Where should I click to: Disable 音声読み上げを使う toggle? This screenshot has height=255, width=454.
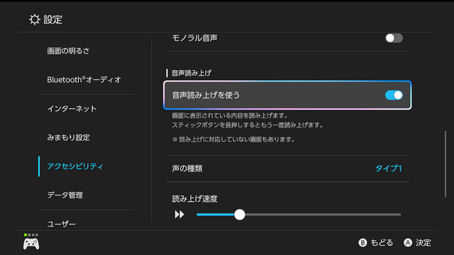click(394, 95)
